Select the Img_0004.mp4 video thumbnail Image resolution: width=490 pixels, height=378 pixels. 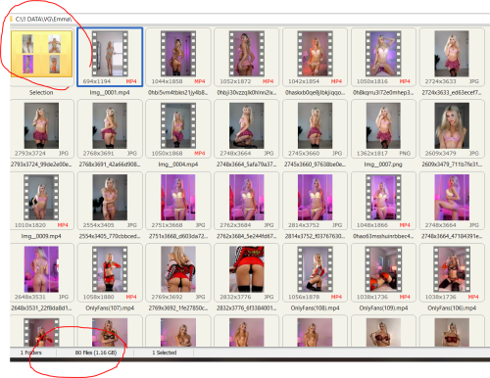pyautogui.click(x=178, y=125)
